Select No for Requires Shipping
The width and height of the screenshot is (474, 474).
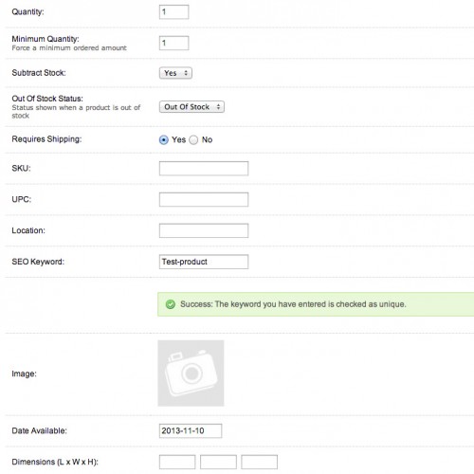[x=193, y=139]
